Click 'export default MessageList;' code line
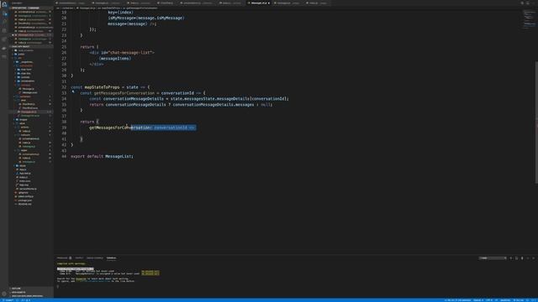This screenshot has height=302, width=538. pyautogui.click(x=102, y=157)
